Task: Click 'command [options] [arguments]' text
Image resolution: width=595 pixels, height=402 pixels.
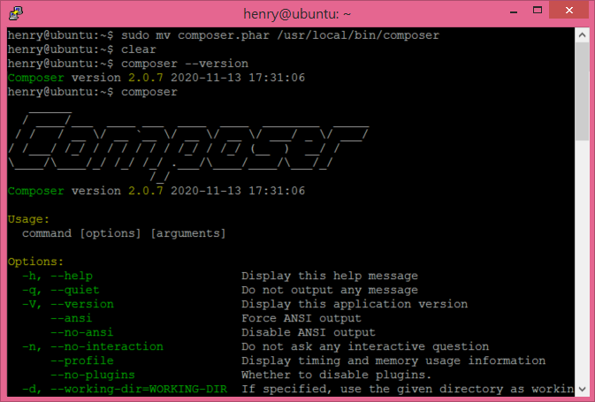Action: [124, 233]
